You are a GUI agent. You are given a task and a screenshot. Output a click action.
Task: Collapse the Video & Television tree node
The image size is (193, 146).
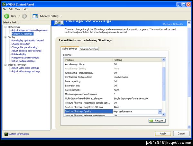pyautogui.click(x=5, y=65)
